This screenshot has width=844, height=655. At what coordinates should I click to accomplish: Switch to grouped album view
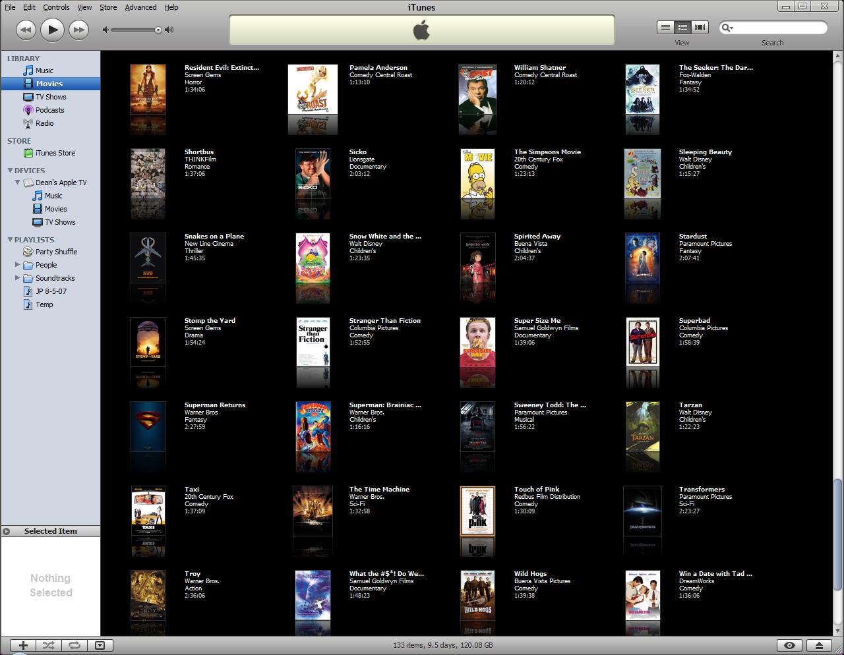682,27
